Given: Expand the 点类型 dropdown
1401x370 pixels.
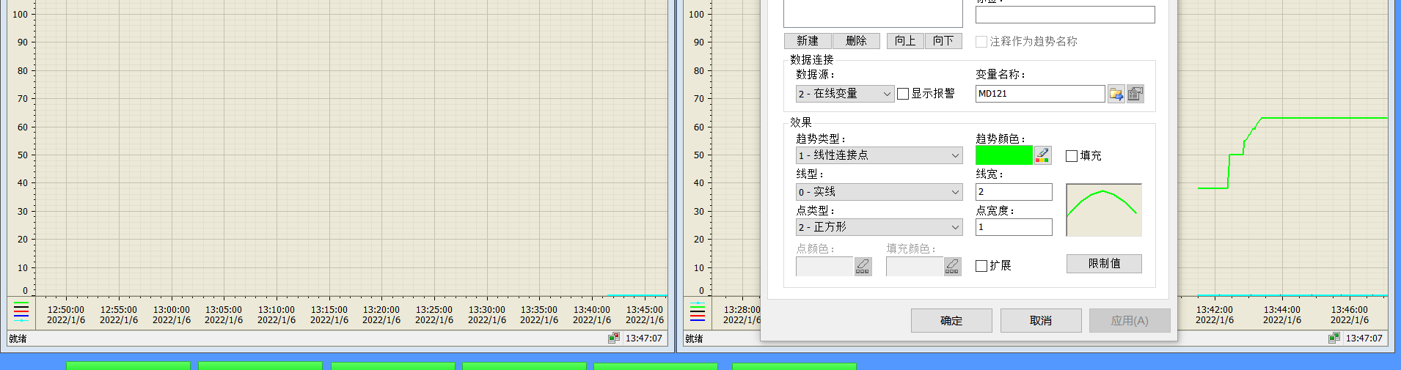Looking at the screenshot, I should tap(879, 227).
